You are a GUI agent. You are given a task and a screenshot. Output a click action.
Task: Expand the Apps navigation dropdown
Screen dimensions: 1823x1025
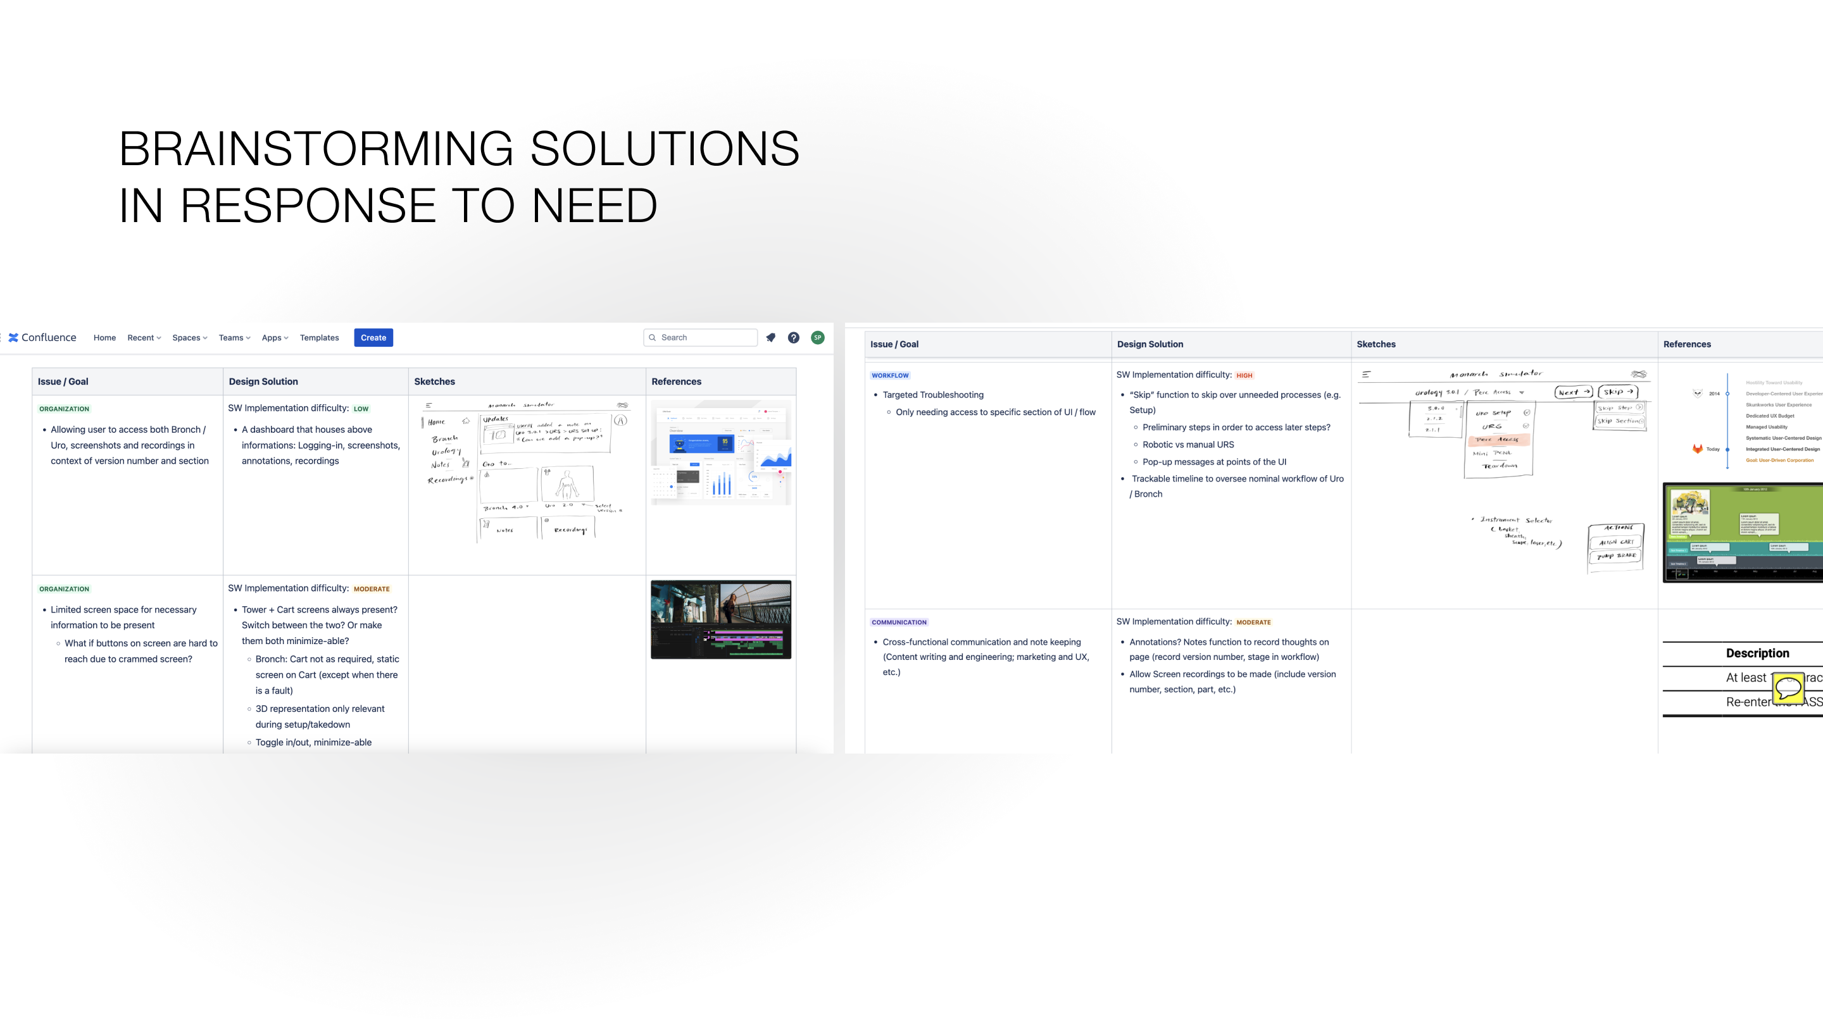click(x=273, y=337)
